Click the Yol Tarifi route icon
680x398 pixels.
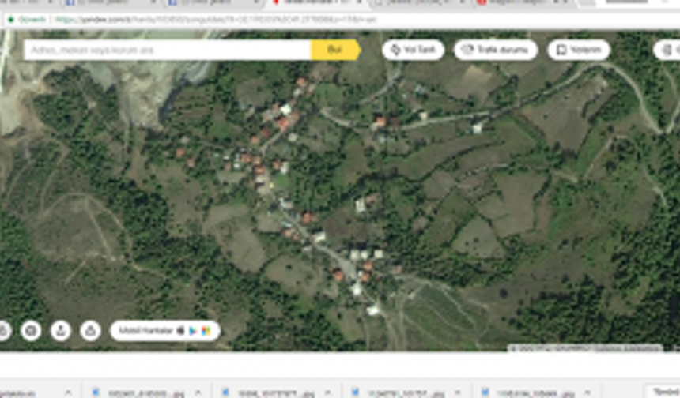(395, 50)
